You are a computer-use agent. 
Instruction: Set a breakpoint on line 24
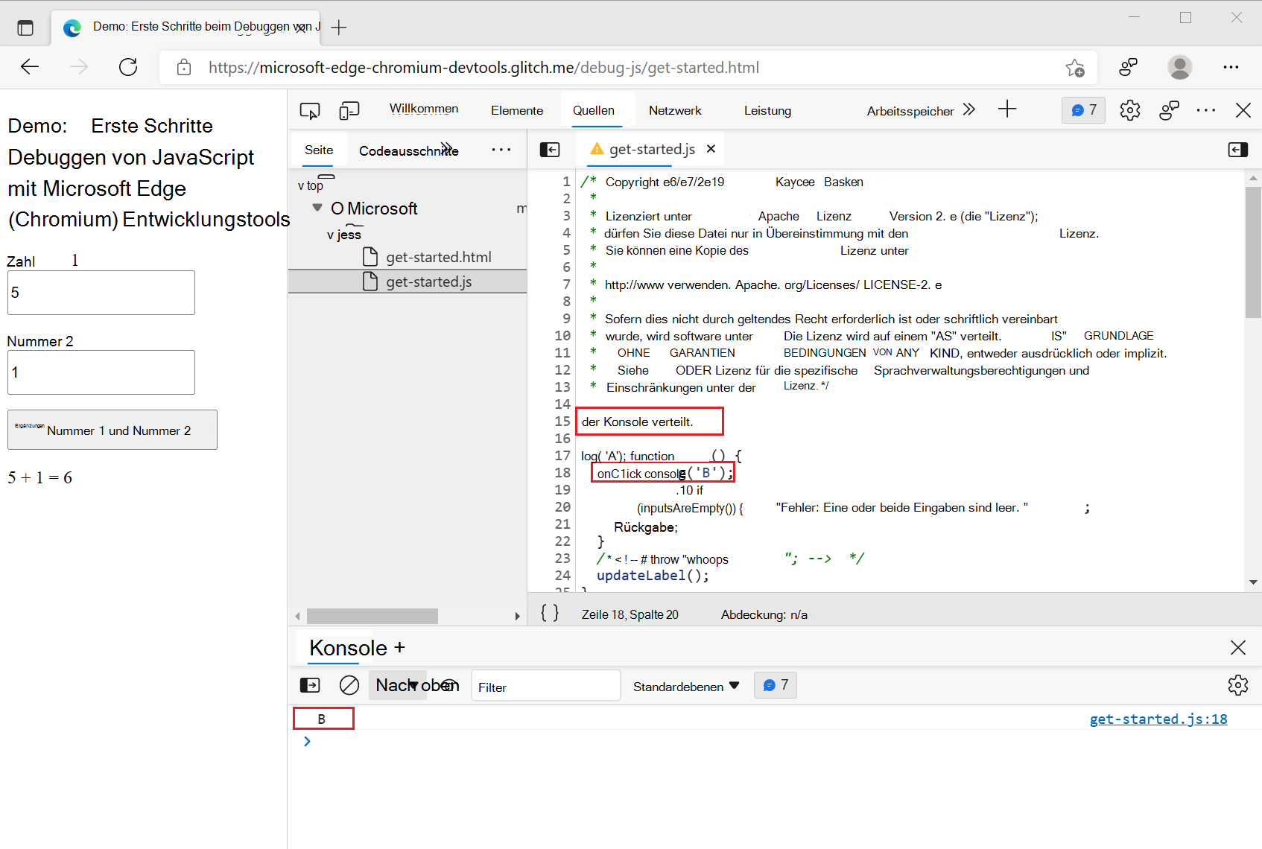(x=563, y=575)
